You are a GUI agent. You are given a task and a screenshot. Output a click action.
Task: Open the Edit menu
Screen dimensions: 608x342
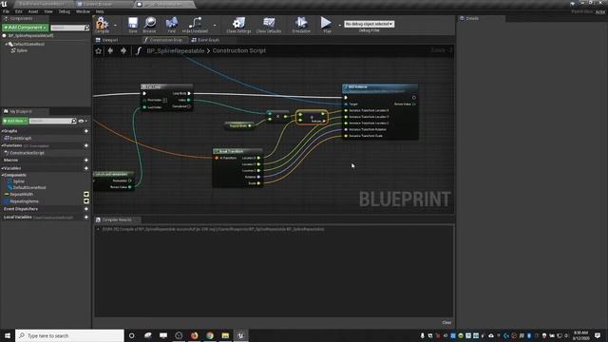tap(18, 11)
